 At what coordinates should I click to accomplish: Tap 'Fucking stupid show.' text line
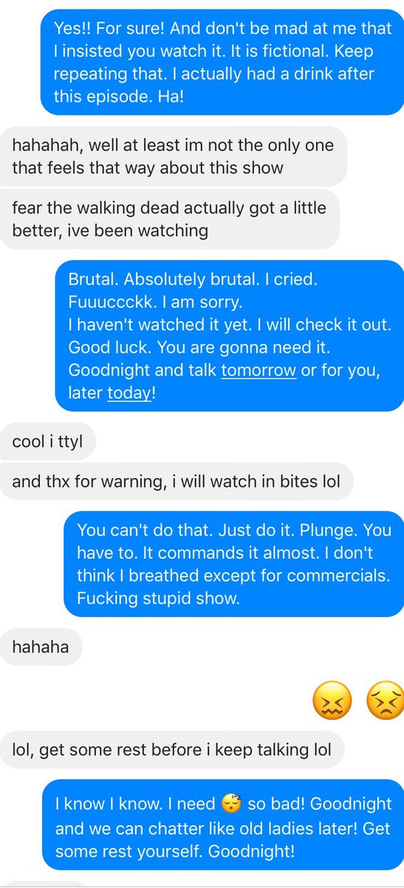pyautogui.click(x=159, y=598)
